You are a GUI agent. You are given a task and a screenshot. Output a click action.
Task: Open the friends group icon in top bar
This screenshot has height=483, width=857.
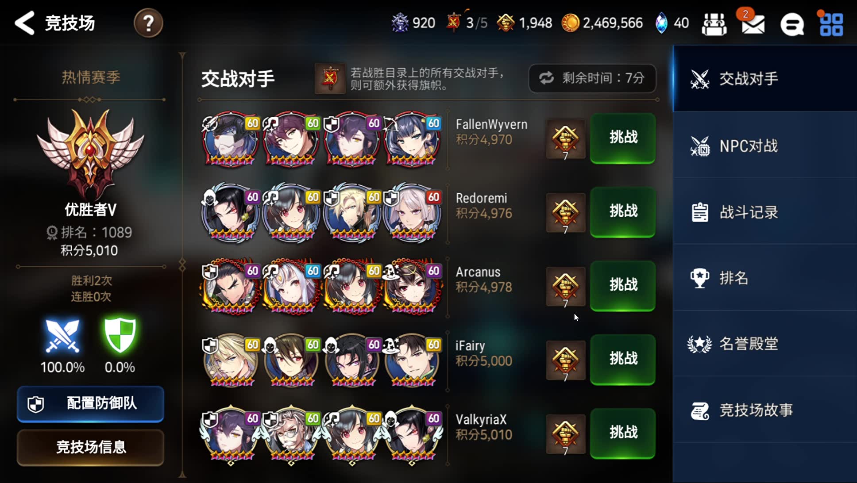714,24
